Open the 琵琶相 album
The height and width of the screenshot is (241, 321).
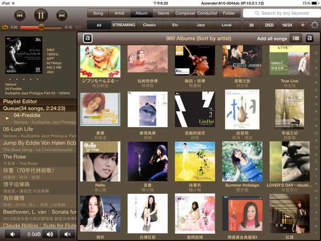click(242, 109)
